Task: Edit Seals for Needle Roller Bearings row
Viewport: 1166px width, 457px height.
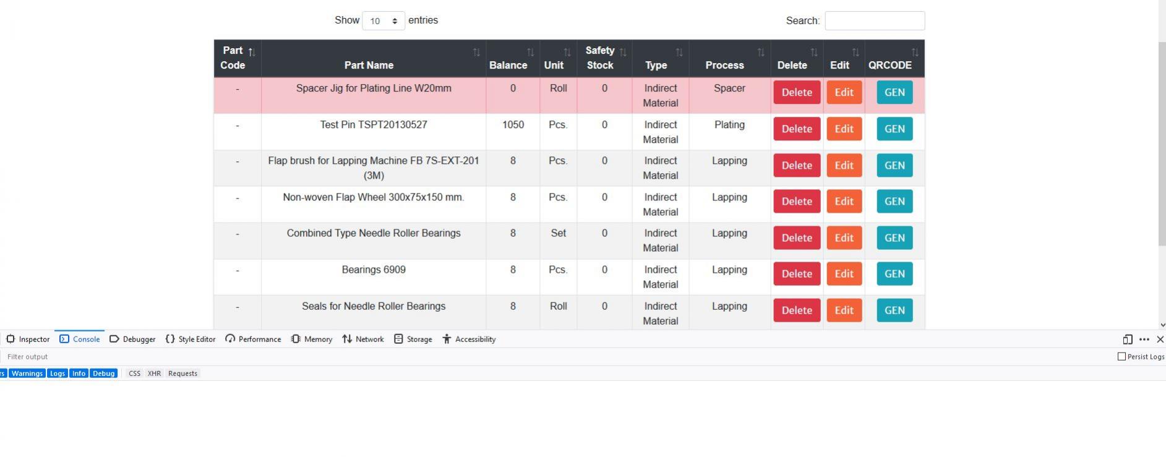Action: click(x=844, y=310)
